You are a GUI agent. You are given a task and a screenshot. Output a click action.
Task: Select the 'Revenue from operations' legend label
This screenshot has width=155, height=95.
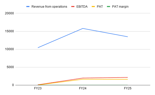[49, 7]
